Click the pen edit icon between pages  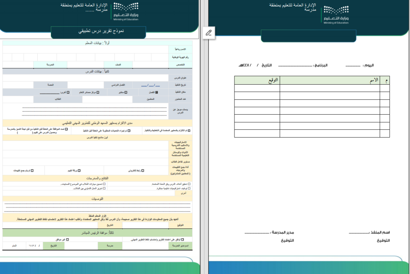coord(209,32)
